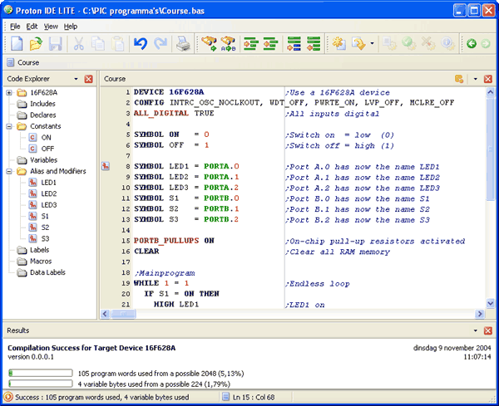Open Find and Replace A→B icon

(228, 43)
